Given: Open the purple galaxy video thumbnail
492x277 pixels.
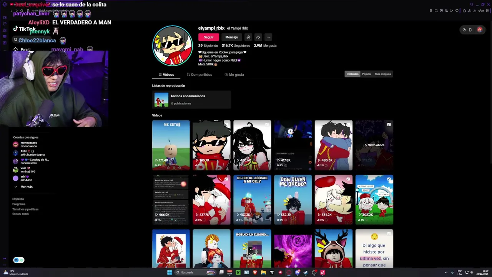Looking at the screenshot, I should tap(293, 249).
